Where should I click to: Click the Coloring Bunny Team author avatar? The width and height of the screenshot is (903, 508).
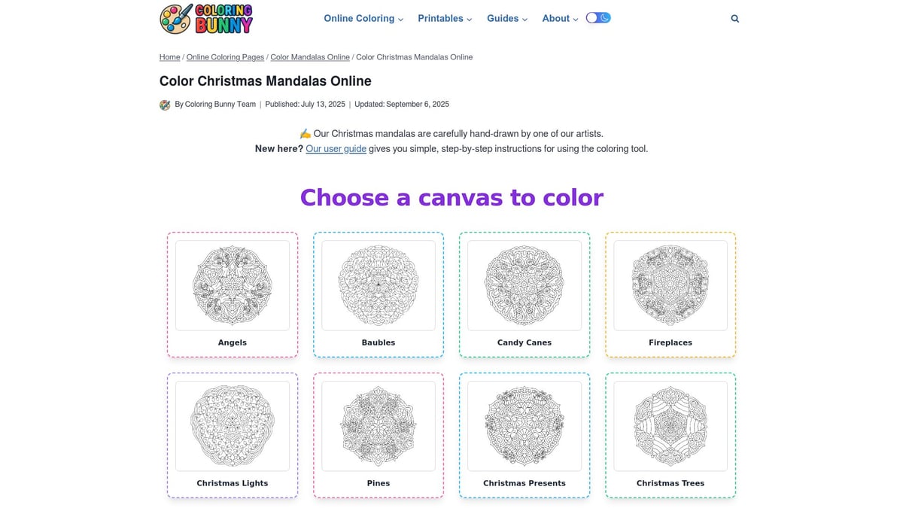pos(165,104)
